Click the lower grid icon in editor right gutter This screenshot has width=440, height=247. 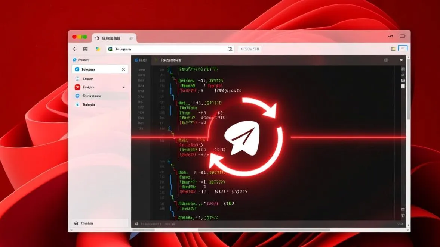[x=403, y=209]
